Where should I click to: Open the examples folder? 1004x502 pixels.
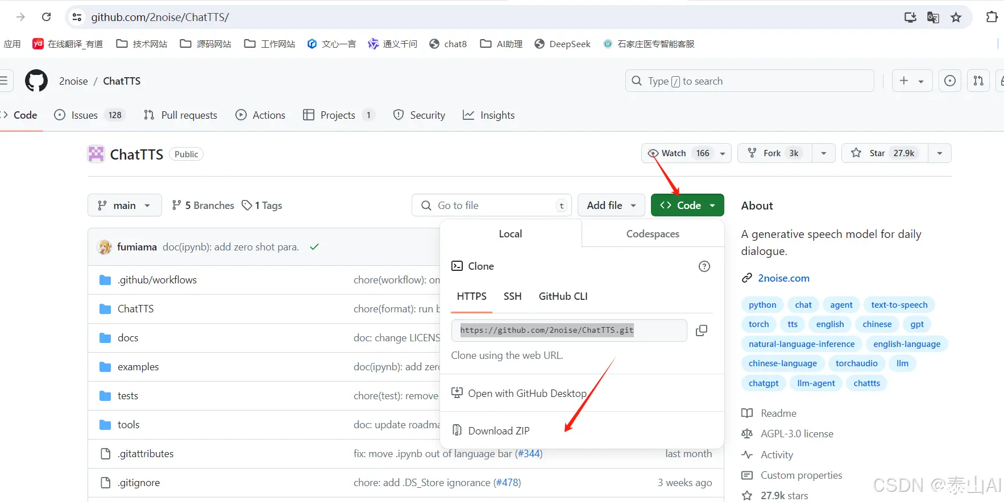pyautogui.click(x=138, y=367)
